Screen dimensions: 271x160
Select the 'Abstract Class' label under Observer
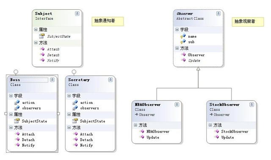pos(190,19)
